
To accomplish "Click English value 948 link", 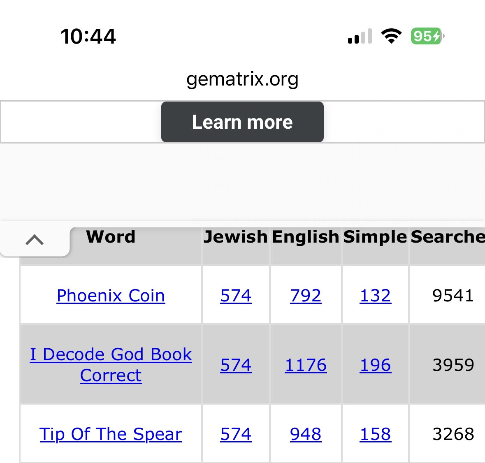I will click(x=306, y=434).
